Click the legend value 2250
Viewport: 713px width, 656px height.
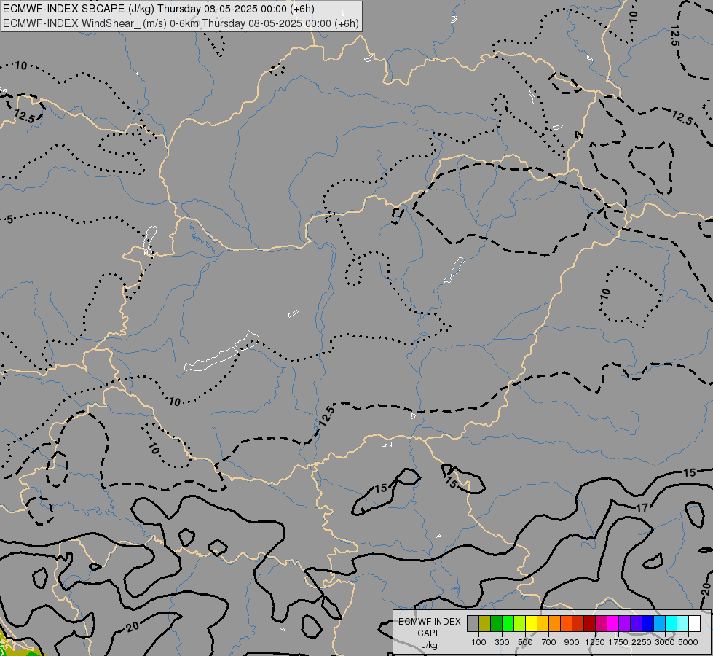[x=642, y=642]
